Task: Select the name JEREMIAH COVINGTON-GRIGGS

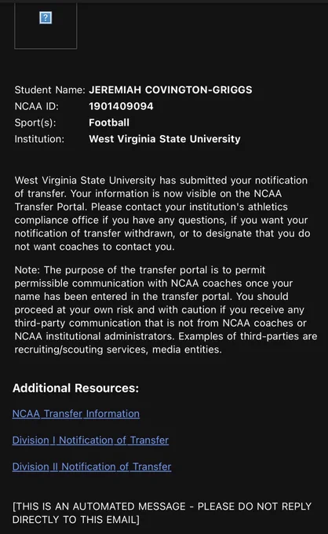Action: tap(170, 90)
